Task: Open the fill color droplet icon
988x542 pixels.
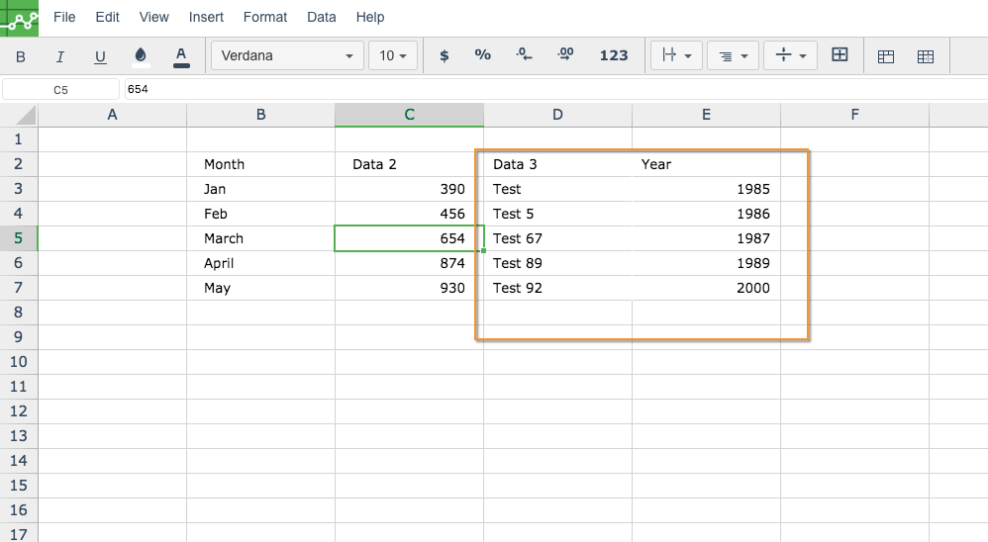Action: pos(141,56)
